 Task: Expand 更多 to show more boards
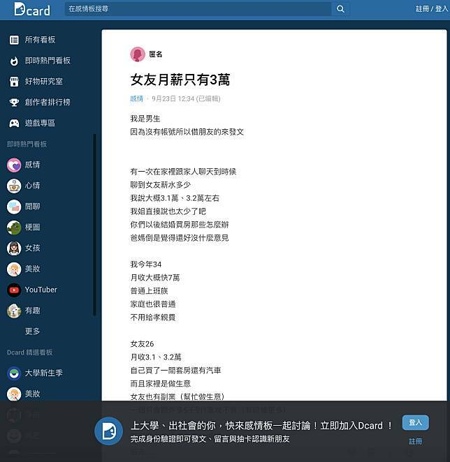(32, 331)
